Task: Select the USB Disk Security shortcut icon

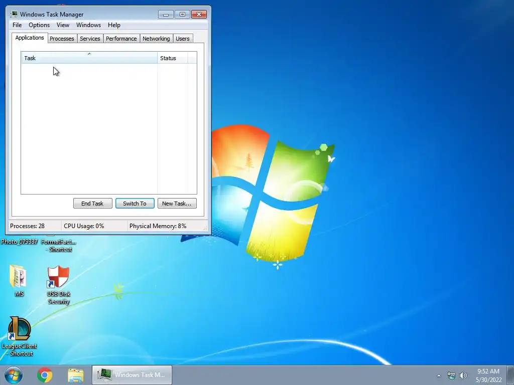Action: [58, 285]
